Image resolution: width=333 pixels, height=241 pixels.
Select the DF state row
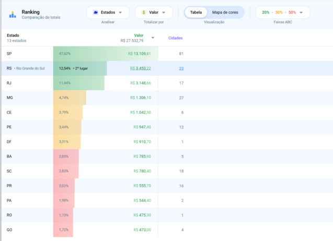167,141
